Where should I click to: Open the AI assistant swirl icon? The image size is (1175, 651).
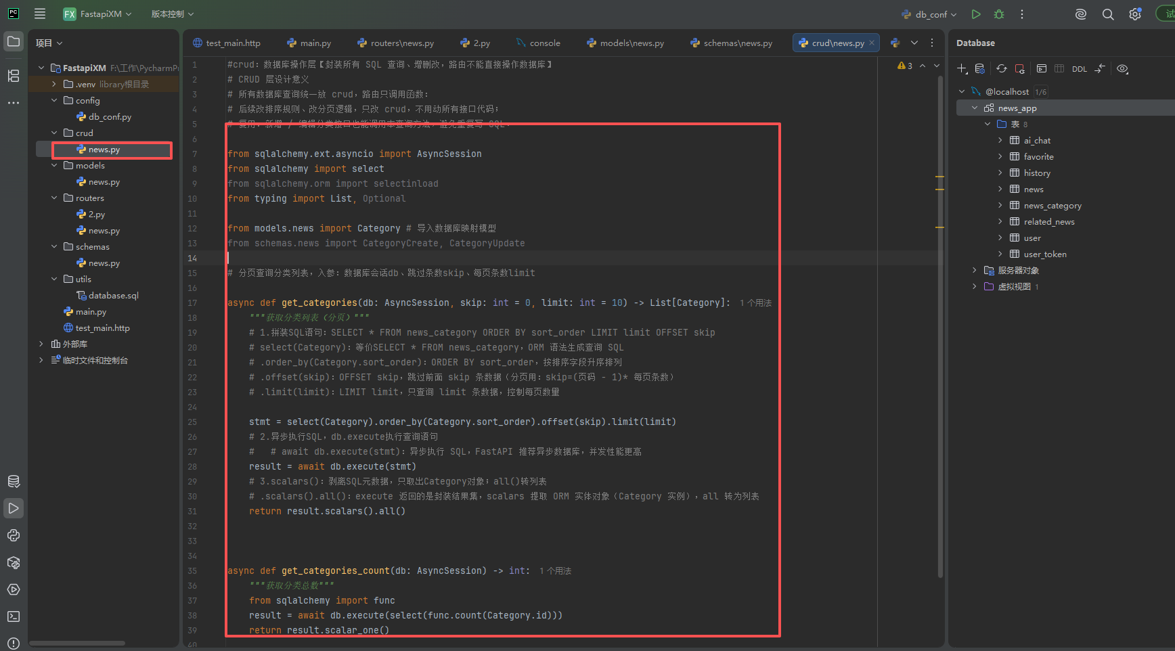point(1081,14)
